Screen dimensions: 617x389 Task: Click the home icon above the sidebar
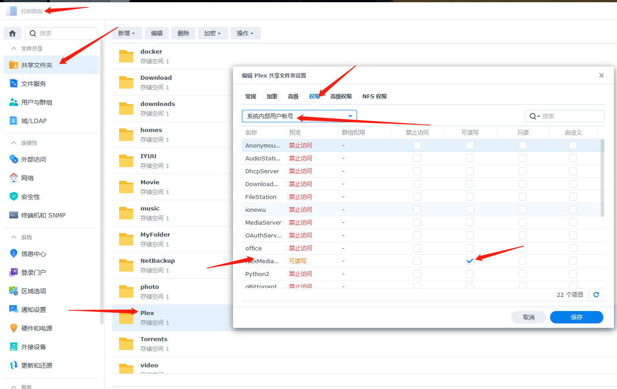pyautogui.click(x=12, y=33)
